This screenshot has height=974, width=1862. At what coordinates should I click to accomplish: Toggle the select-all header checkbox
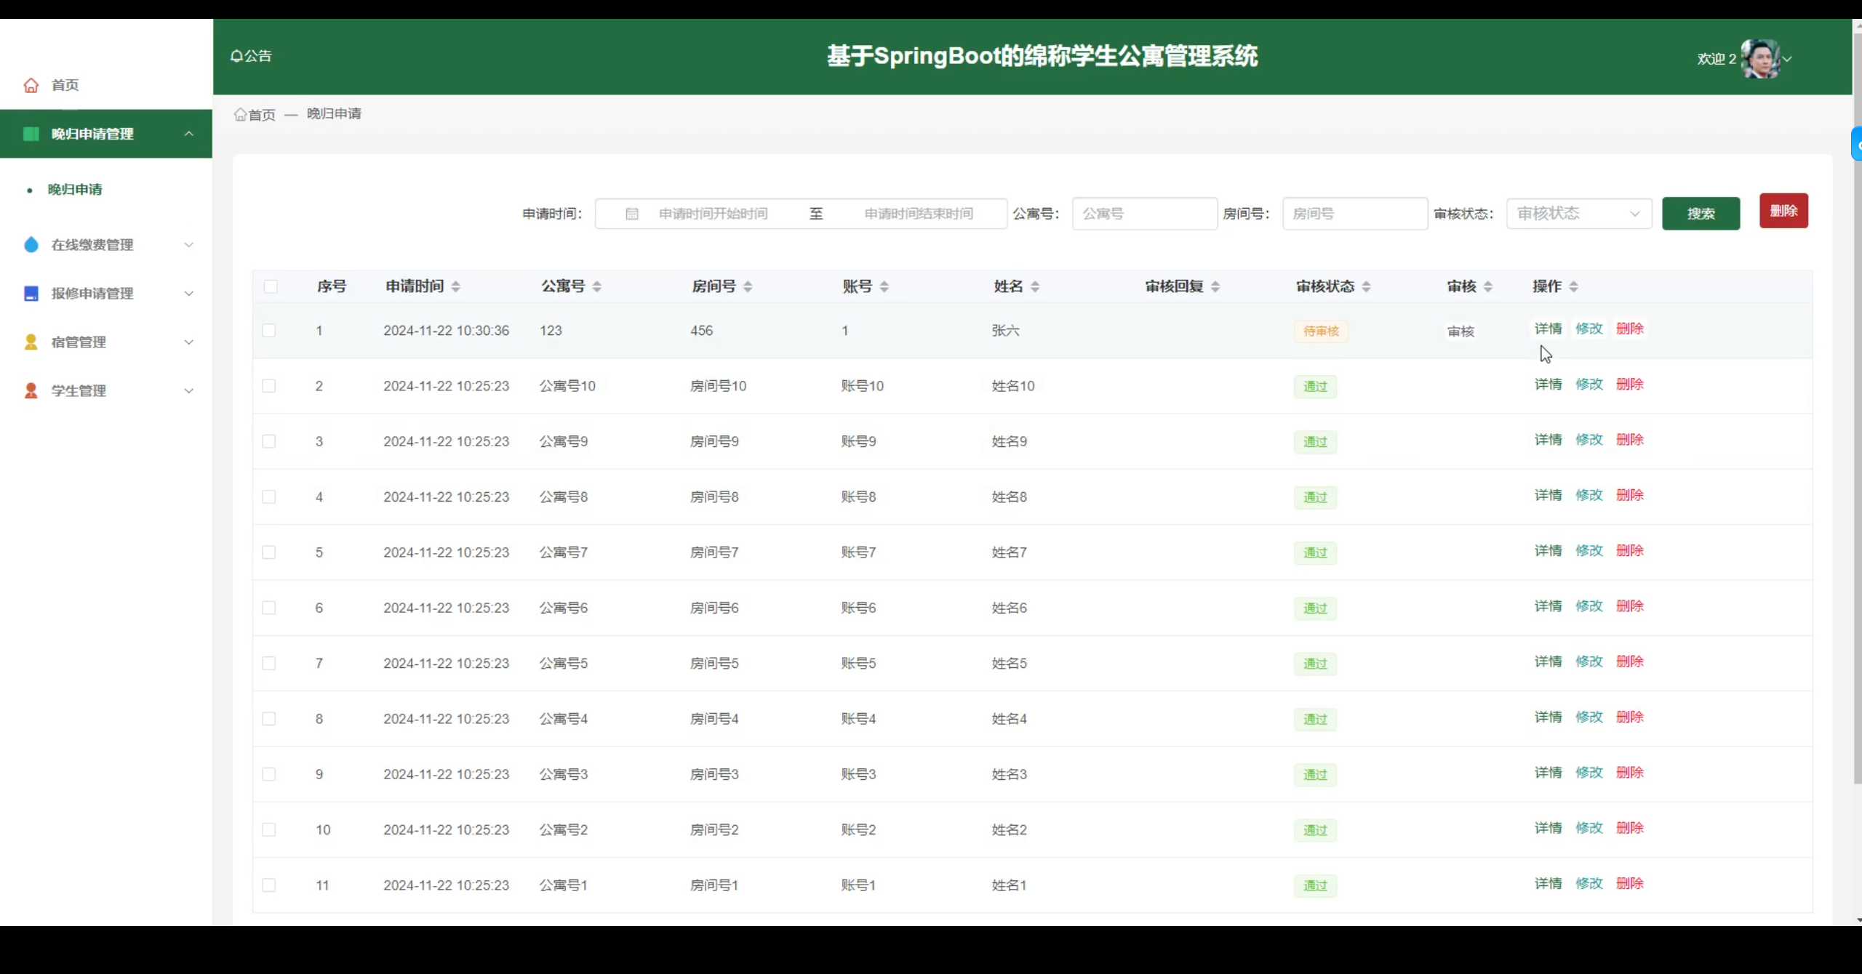[x=271, y=286]
